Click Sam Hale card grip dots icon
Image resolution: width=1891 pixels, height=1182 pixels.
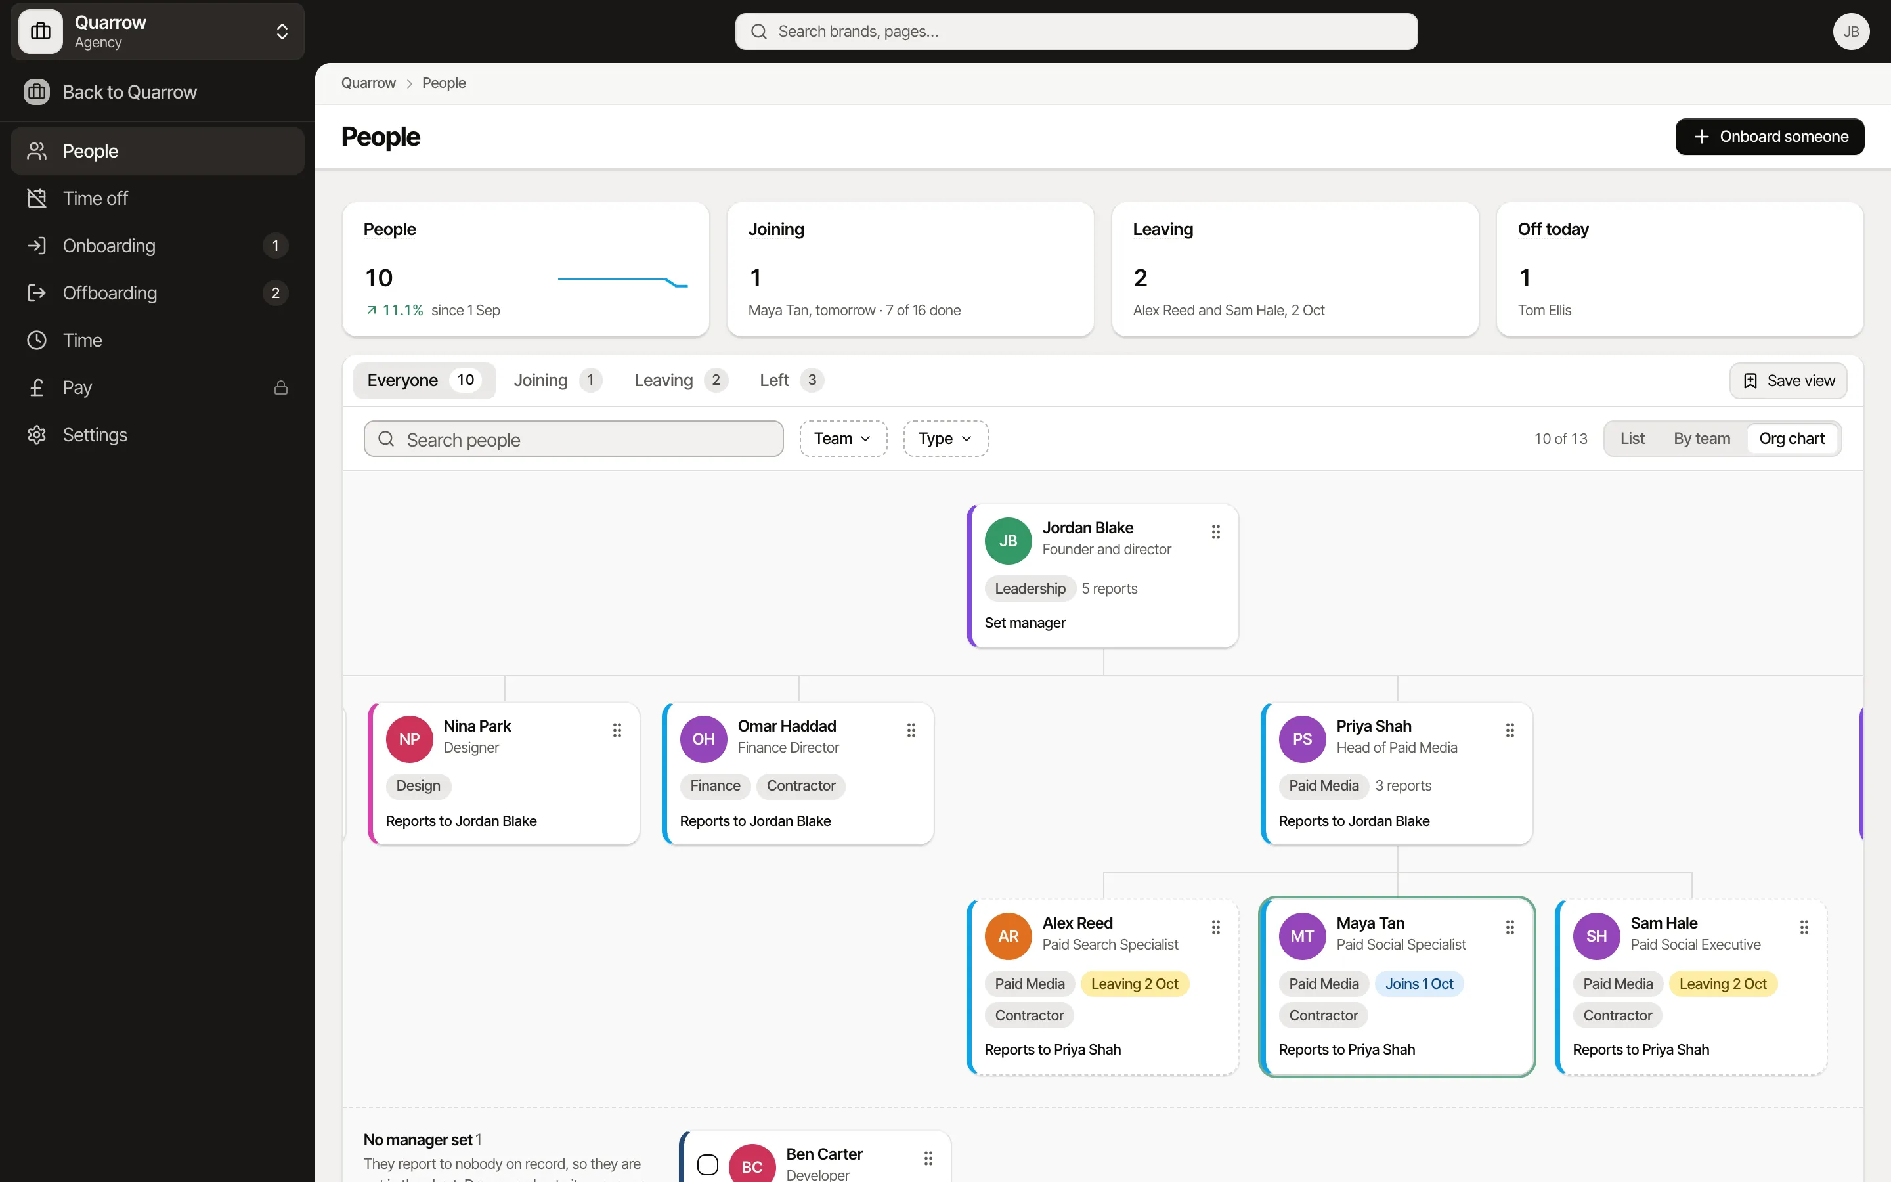tap(1804, 927)
